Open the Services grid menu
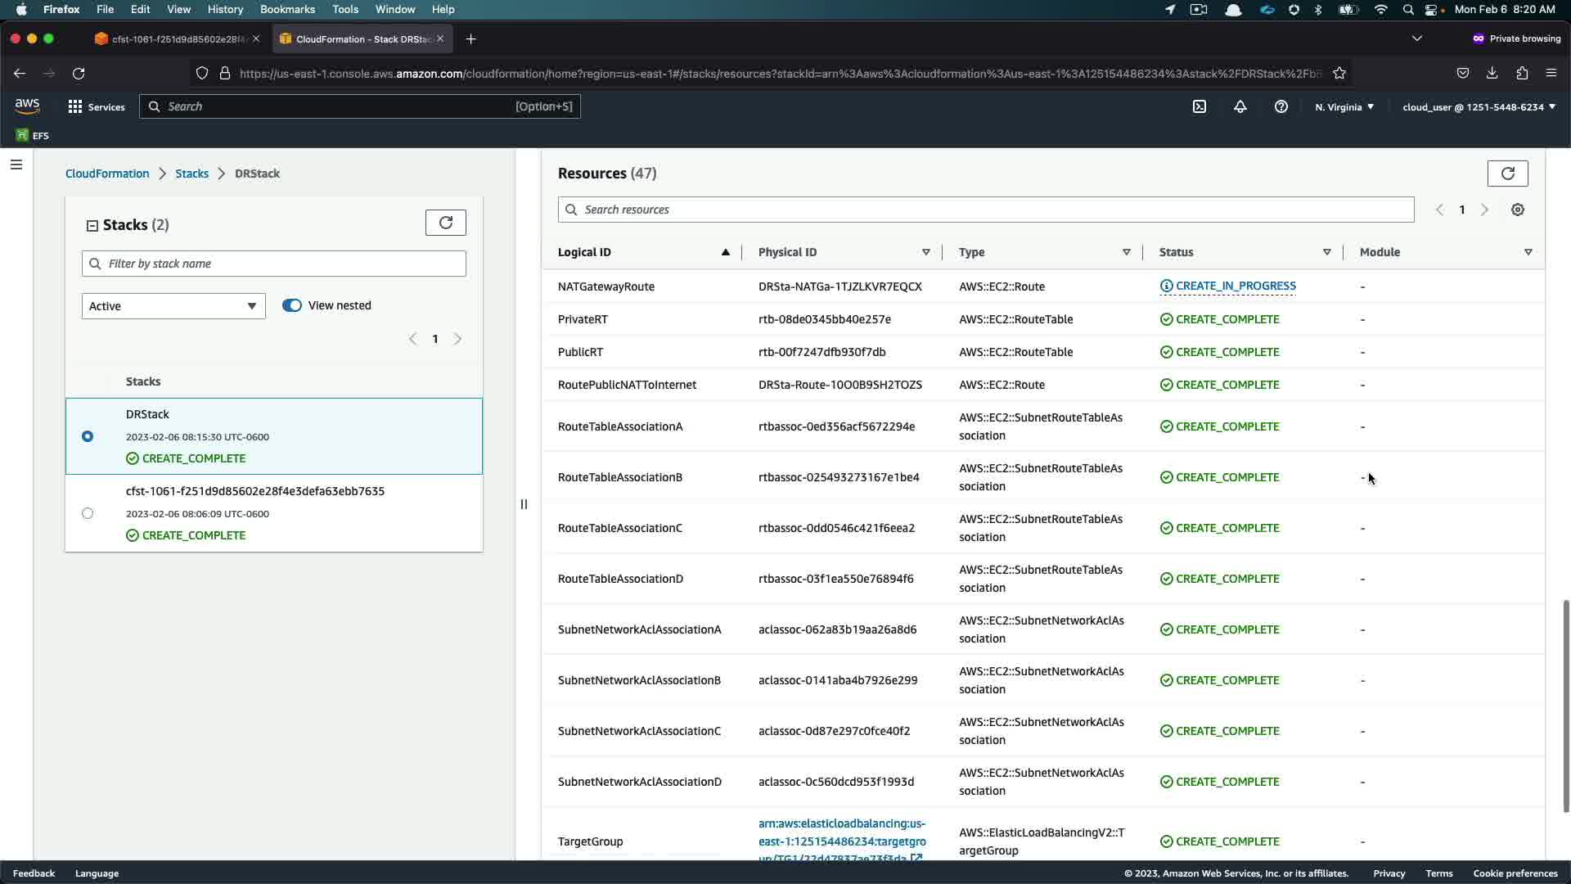The width and height of the screenshot is (1571, 884). click(97, 106)
